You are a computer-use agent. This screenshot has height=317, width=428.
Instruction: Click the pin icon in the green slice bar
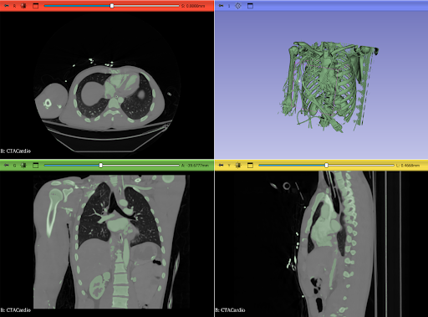(6, 166)
